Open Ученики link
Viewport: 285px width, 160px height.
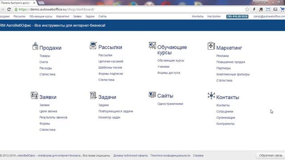[x=163, y=67]
